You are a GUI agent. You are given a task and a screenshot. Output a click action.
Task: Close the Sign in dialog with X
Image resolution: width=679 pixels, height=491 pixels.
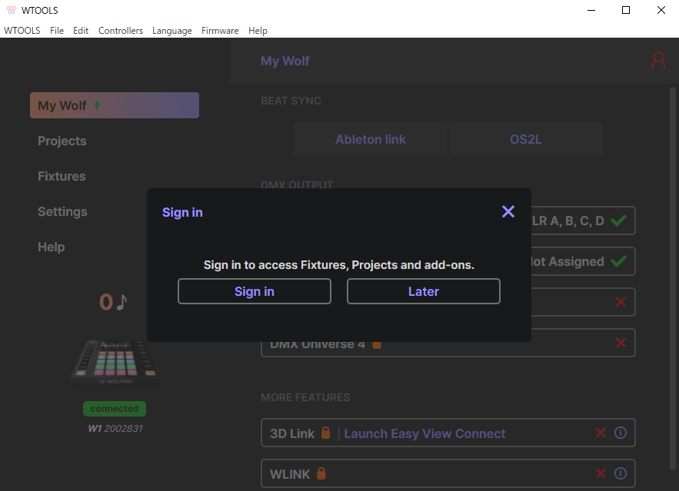pyautogui.click(x=508, y=211)
